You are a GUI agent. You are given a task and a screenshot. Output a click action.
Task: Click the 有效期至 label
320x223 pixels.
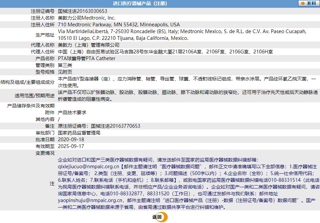[x=45, y=146]
